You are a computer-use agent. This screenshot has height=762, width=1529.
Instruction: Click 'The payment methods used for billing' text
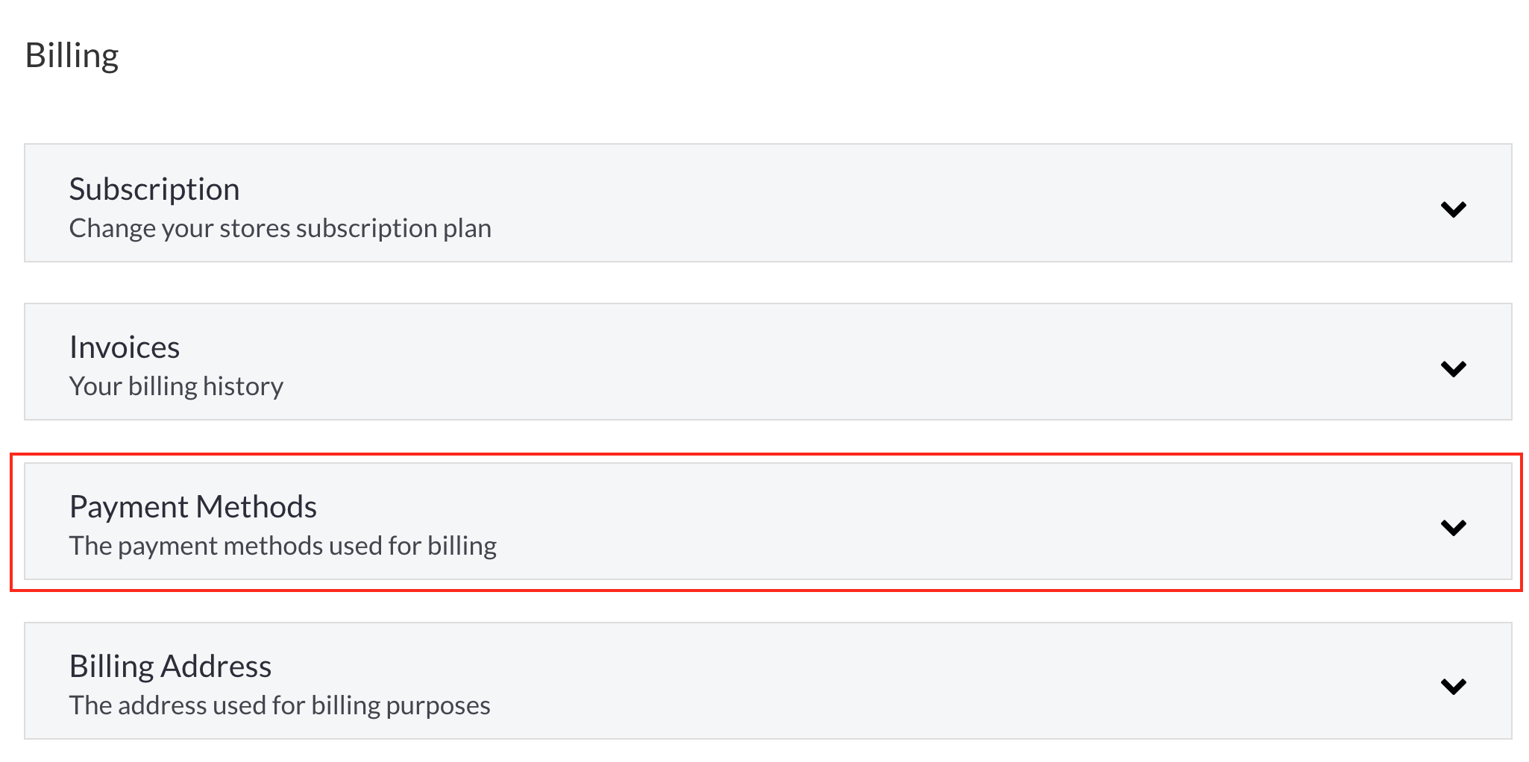283,546
